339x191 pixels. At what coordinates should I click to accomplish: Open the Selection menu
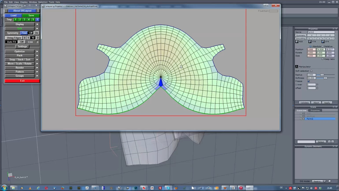click(43, 2)
